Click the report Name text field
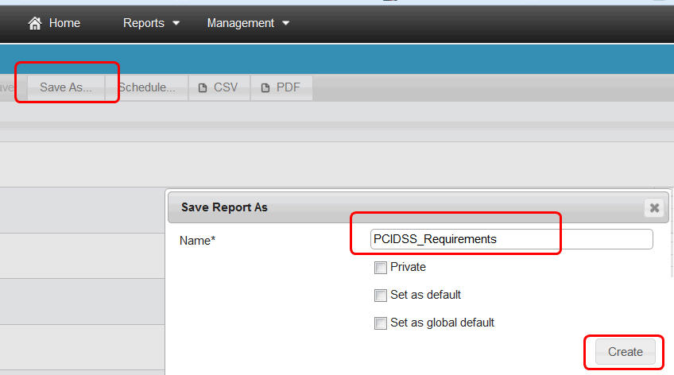 511,239
